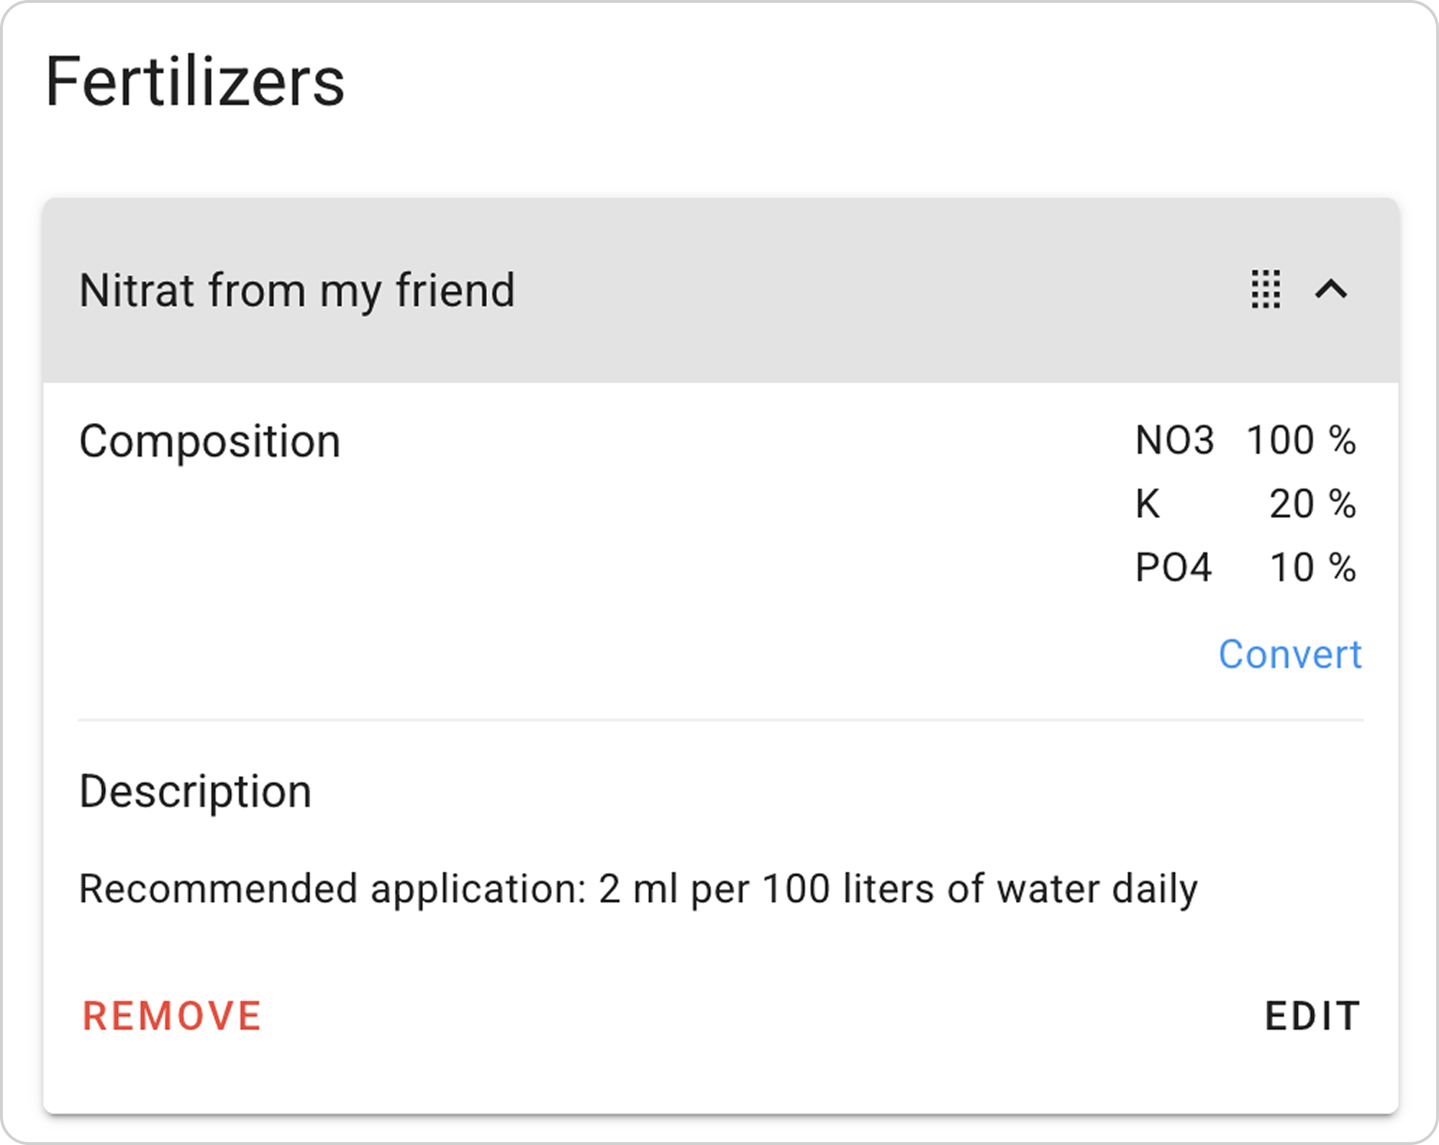Select the K nutrient label
Image resolution: width=1439 pixels, height=1145 pixels.
click(x=1148, y=503)
